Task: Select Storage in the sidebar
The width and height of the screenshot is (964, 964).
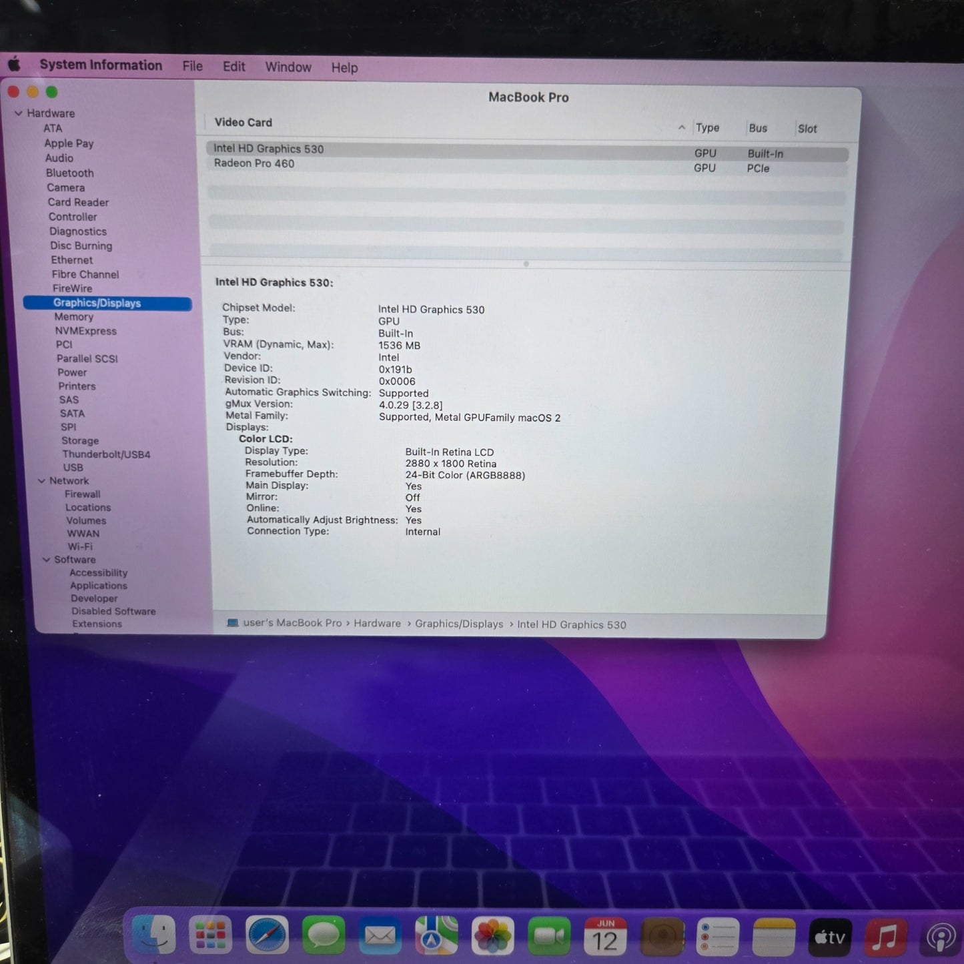Action: 80,441
